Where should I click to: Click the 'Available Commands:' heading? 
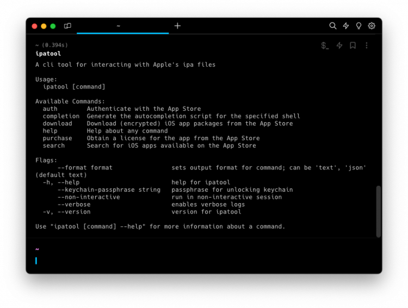[x=70, y=102]
